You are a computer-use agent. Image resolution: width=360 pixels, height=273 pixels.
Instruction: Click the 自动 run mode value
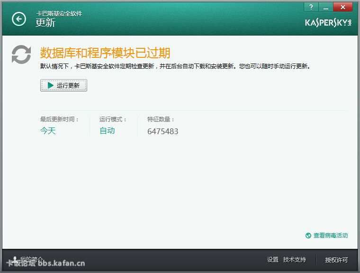[x=107, y=130]
